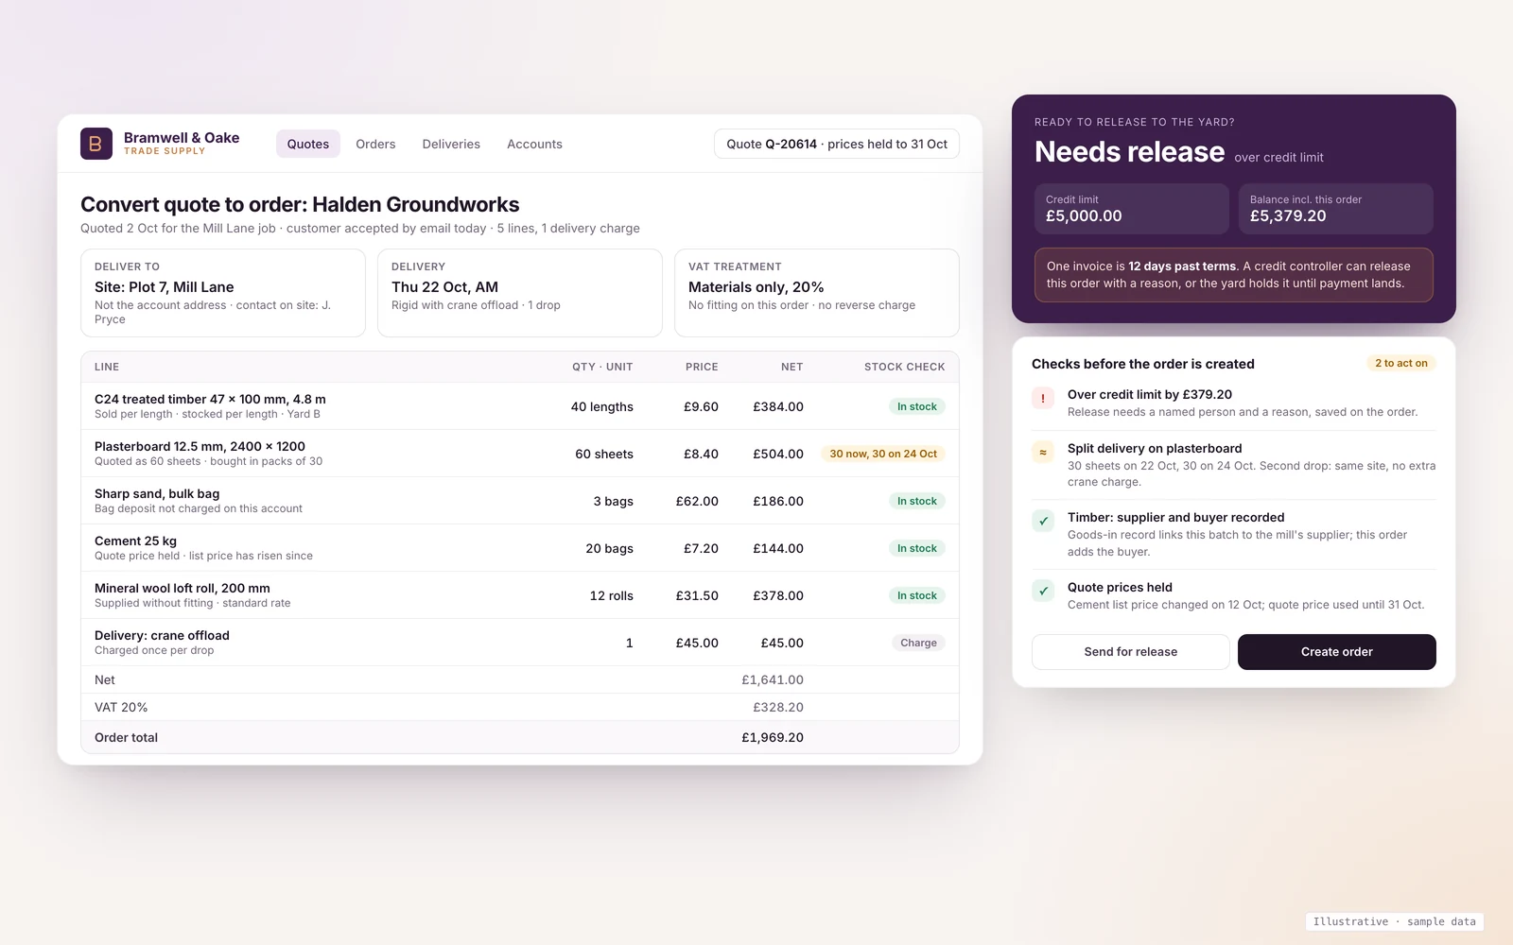
Task: Go to the Deliveries tab
Action: point(451,144)
